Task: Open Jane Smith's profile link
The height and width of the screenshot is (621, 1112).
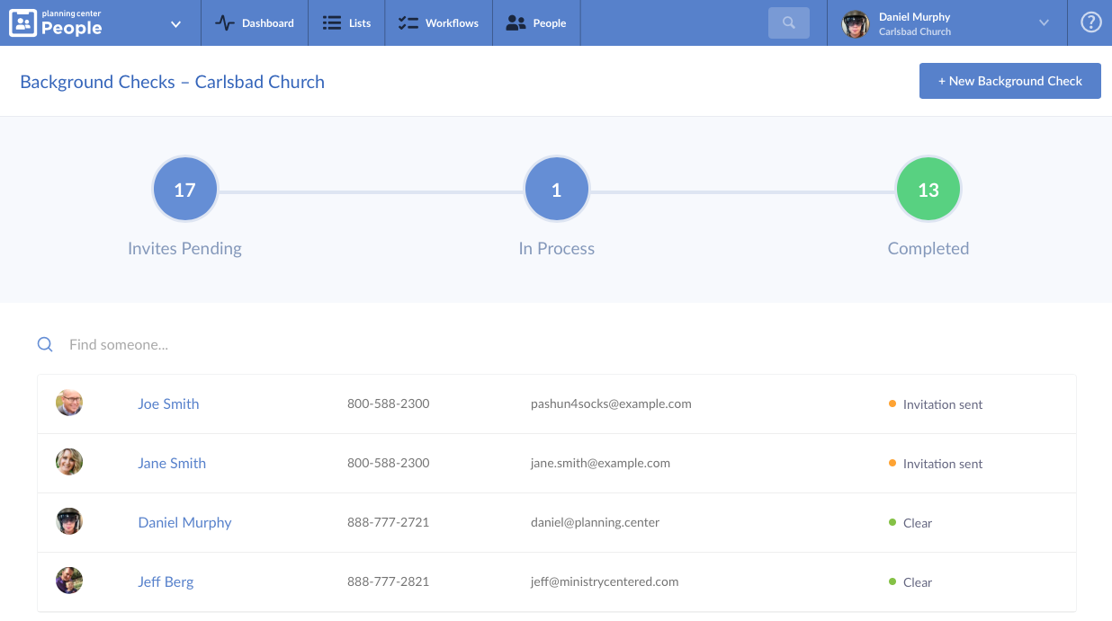Action: pos(172,463)
